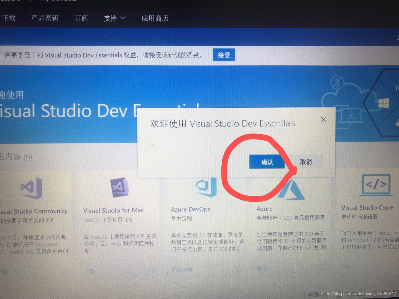This screenshot has height=299, width=399.
Task: Click the 取消 cancel button in dialog
Action: click(306, 162)
